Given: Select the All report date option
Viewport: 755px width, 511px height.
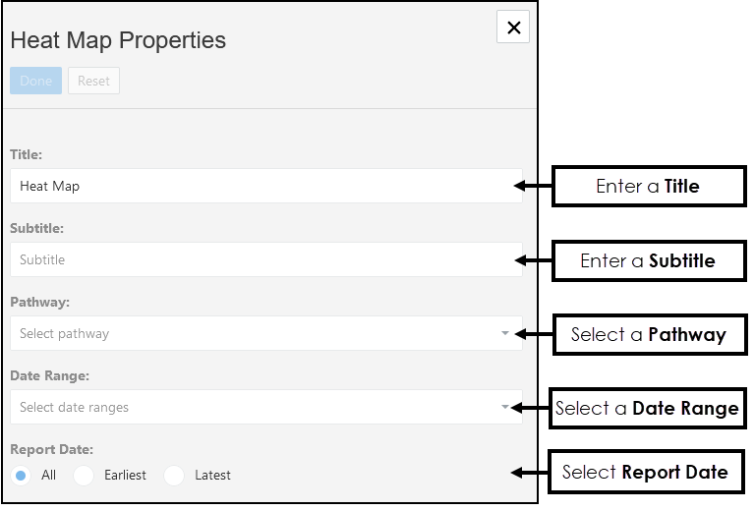Looking at the screenshot, I should pyautogui.click(x=22, y=476).
